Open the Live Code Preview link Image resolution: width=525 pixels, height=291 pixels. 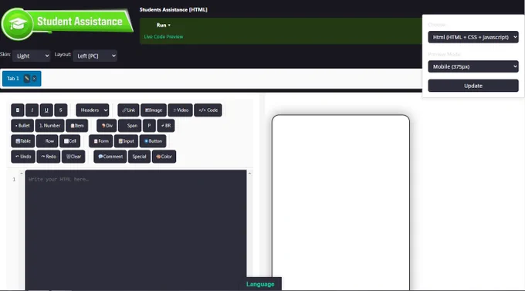[164, 36]
